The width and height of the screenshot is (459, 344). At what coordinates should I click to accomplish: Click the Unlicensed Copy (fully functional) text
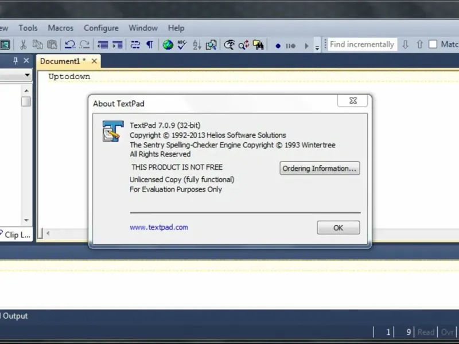pyautogui.click(x=182, y=179)
